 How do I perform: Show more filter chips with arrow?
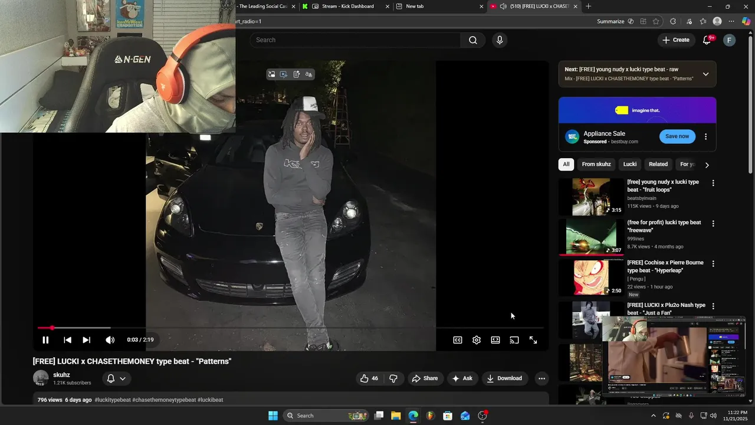707,165
